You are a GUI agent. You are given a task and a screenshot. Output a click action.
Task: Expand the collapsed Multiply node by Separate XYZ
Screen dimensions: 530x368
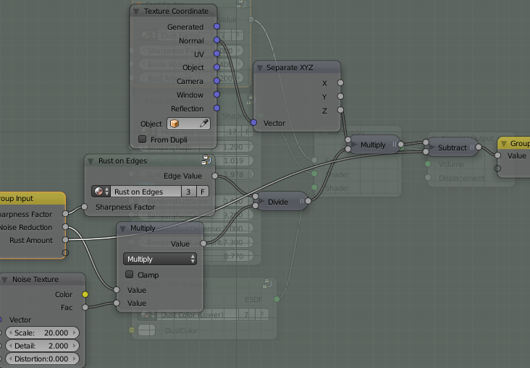click(x=354, y=145)
